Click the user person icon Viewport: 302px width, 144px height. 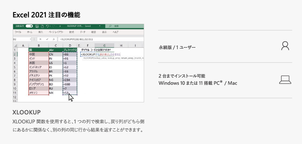285,46
